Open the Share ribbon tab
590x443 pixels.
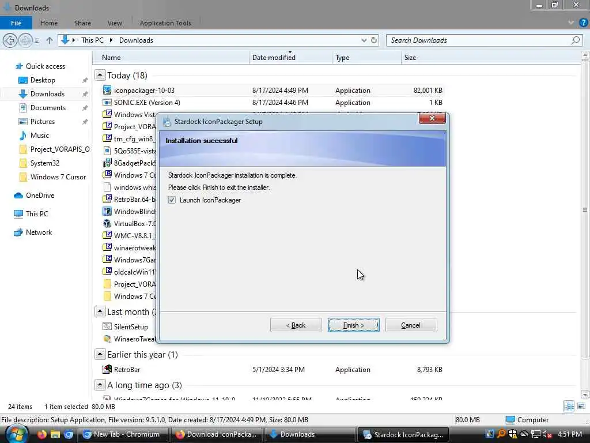[82, 23]
